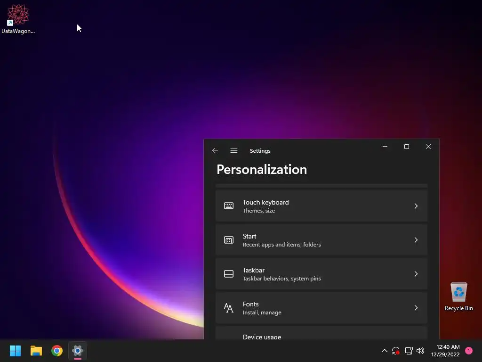The image size is (482, 362).
Task: Open the DataWagon desktop shortcut
Action: (18, 18)
